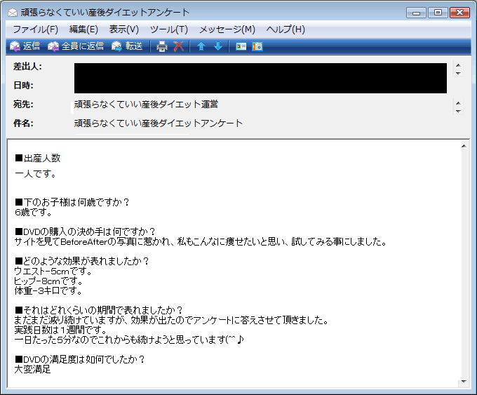Click the line ウエスト-5cmです。
Image resolution: width=477 pixels, height=395 pixels.
pos(53,271)
